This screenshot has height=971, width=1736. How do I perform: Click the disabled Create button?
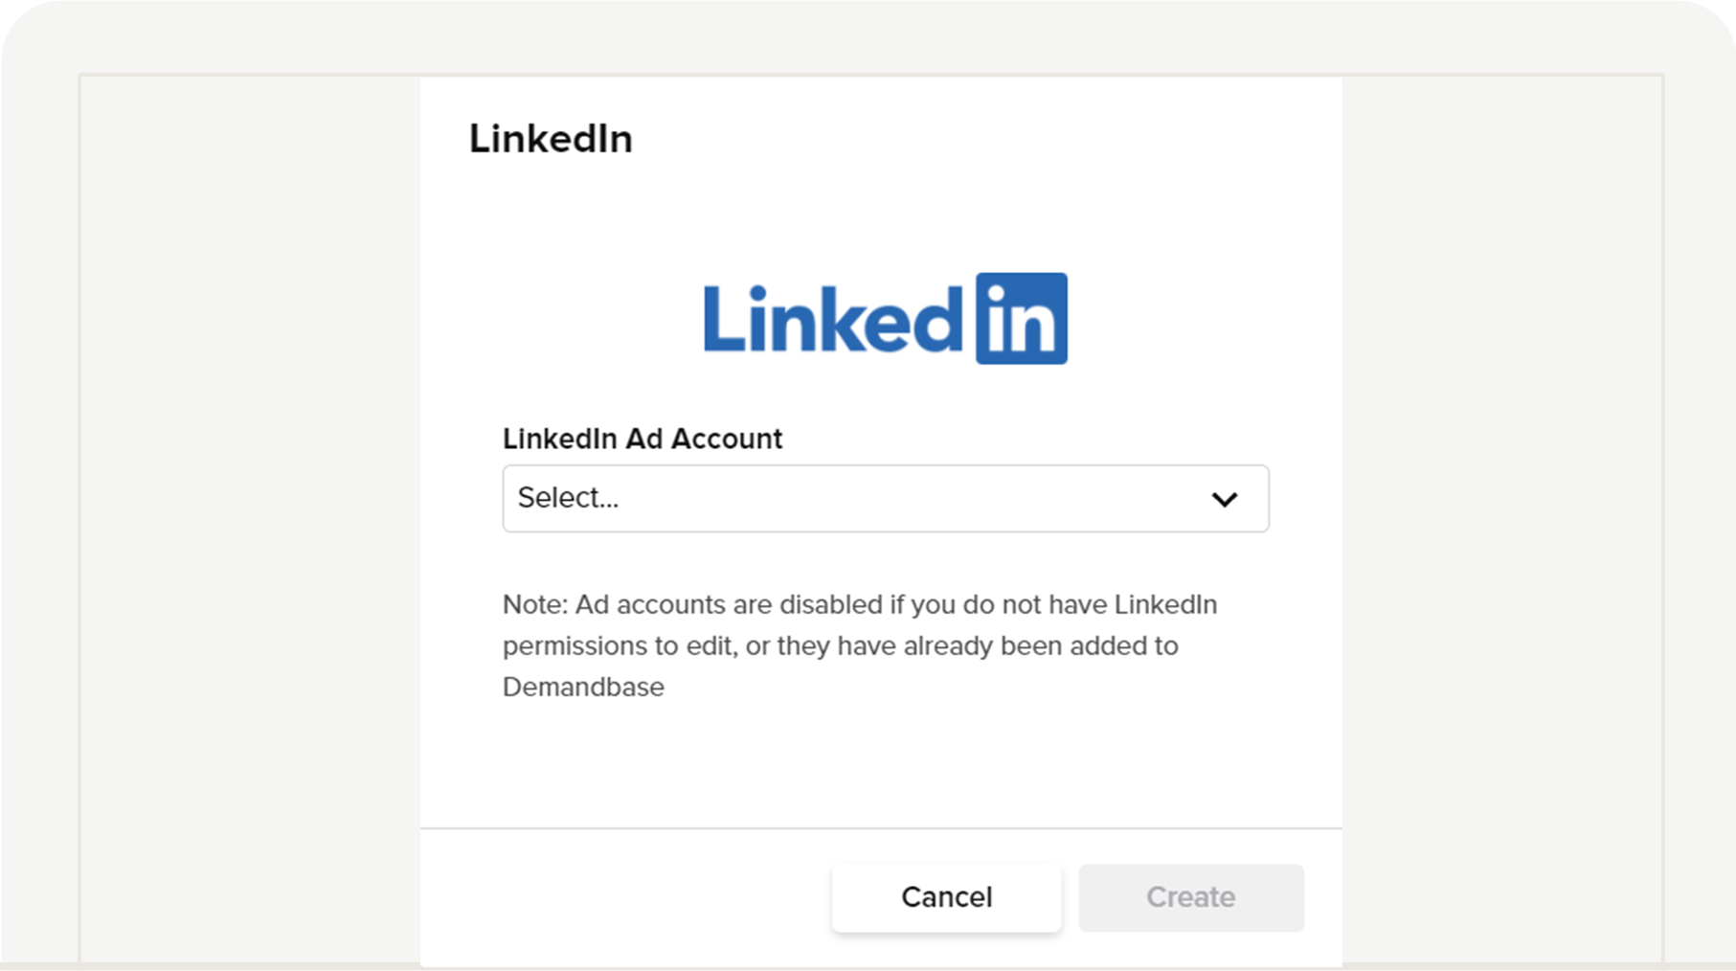tap(1190, 897)
